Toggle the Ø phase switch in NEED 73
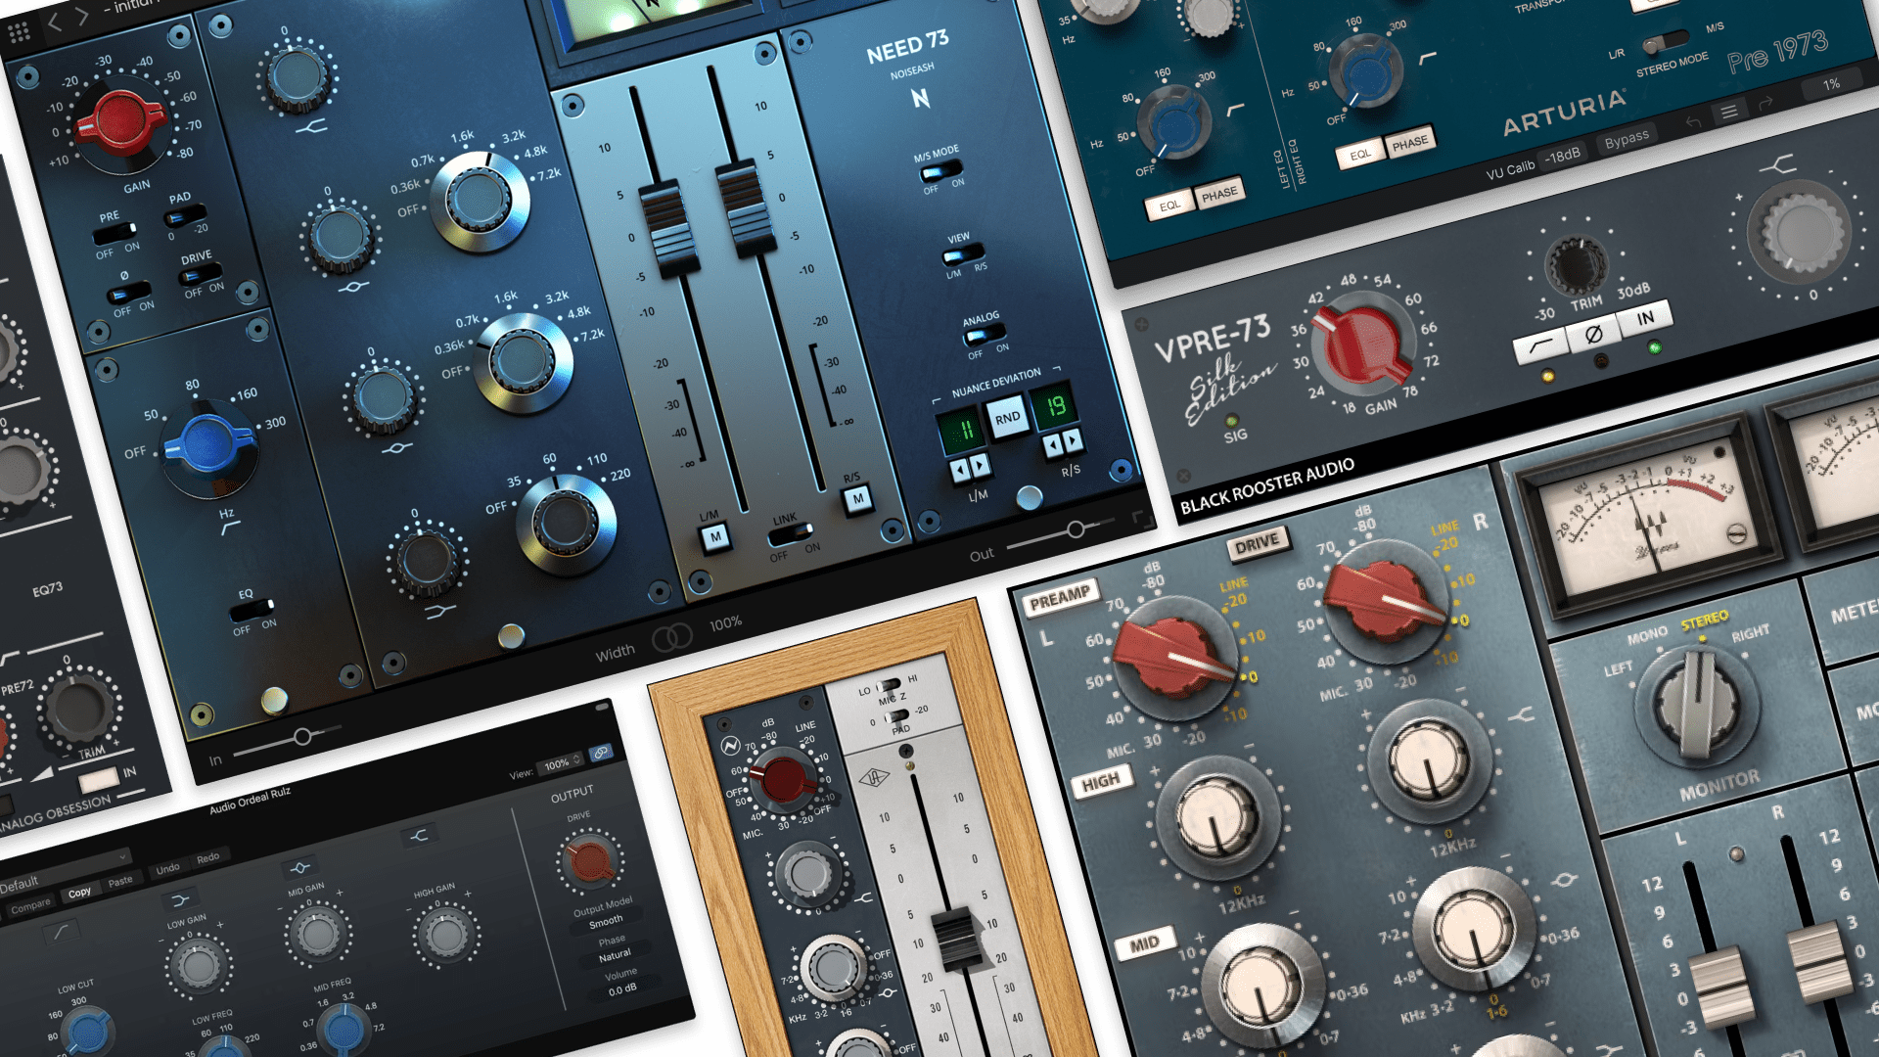 click(x=129, y=292)
